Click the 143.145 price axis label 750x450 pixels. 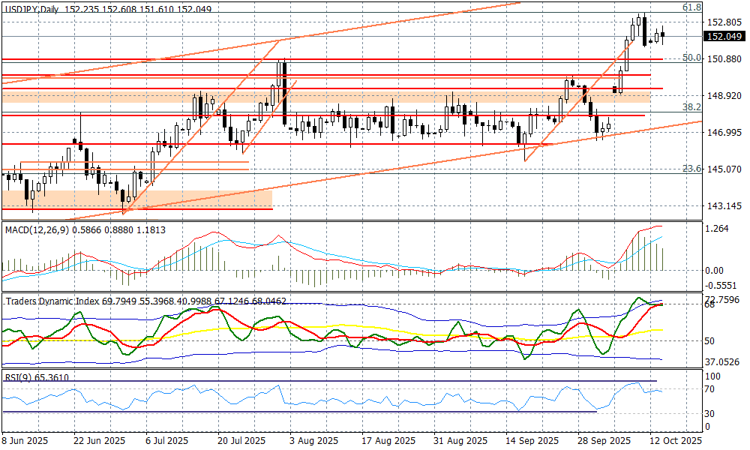pos(724,205)
